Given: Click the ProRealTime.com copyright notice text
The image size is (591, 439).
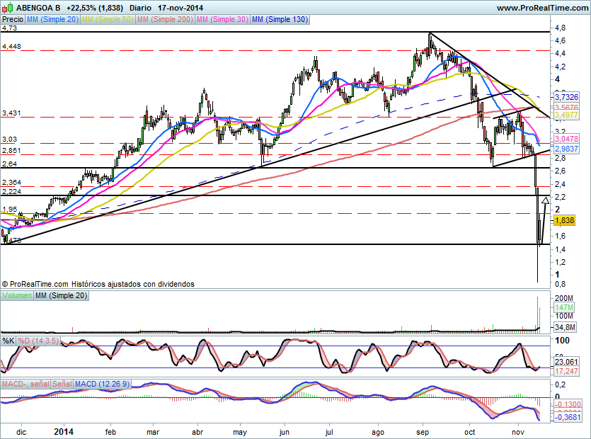Looking at the screenshot, I should tap(98, 284).
